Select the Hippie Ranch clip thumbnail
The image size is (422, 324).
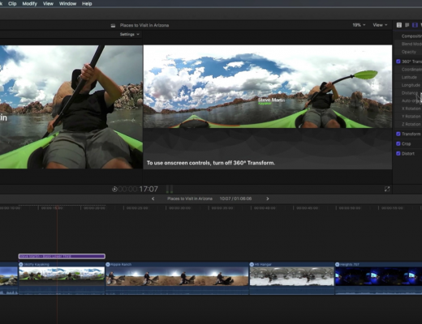177,276
